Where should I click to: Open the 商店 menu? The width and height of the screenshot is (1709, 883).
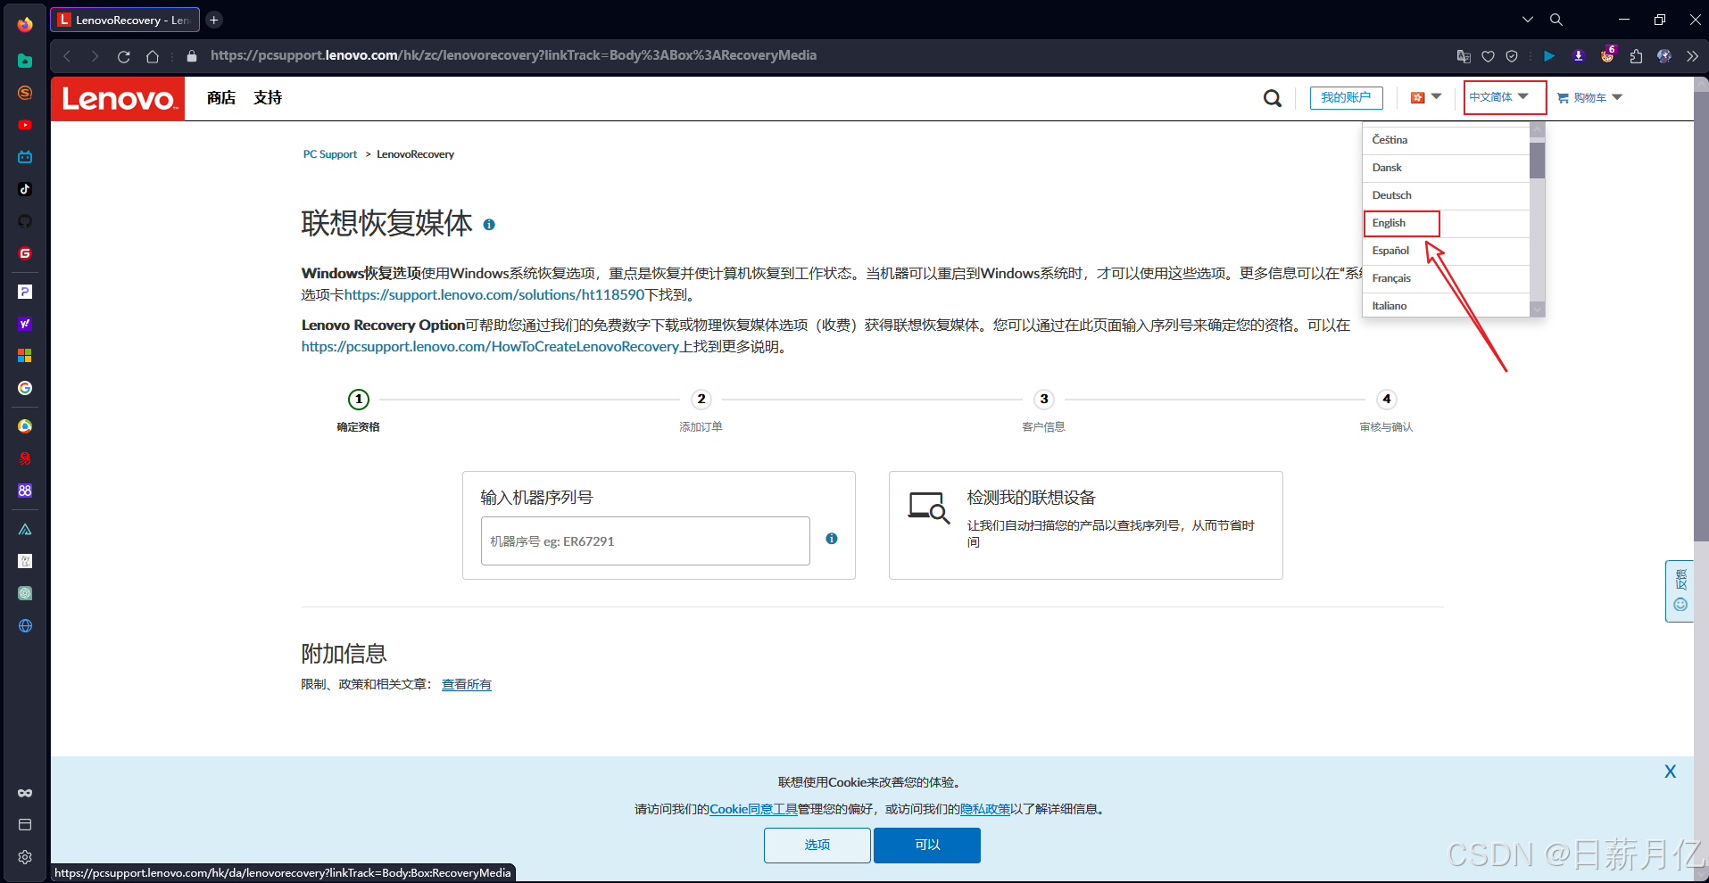tap(221, 98)
